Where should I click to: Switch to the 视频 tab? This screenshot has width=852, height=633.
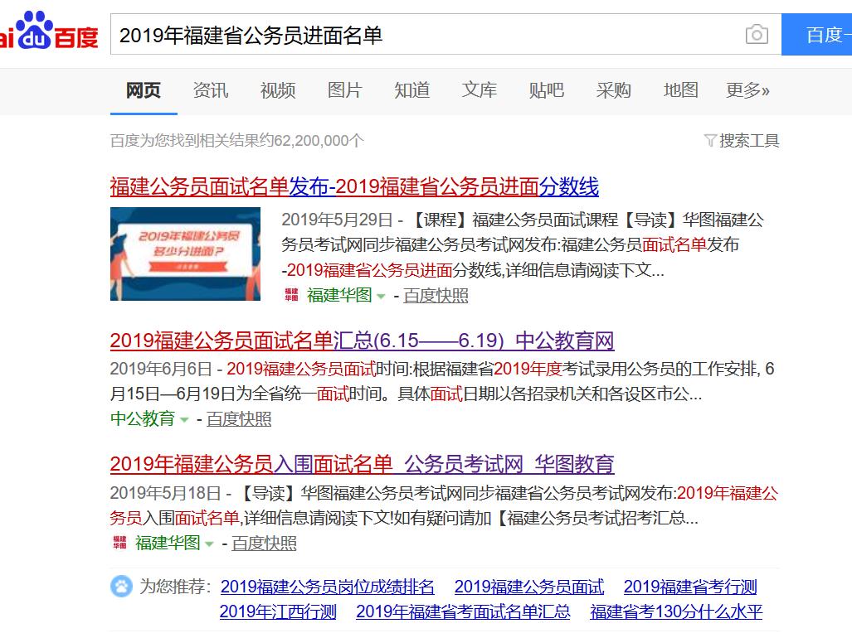(277, 91)
